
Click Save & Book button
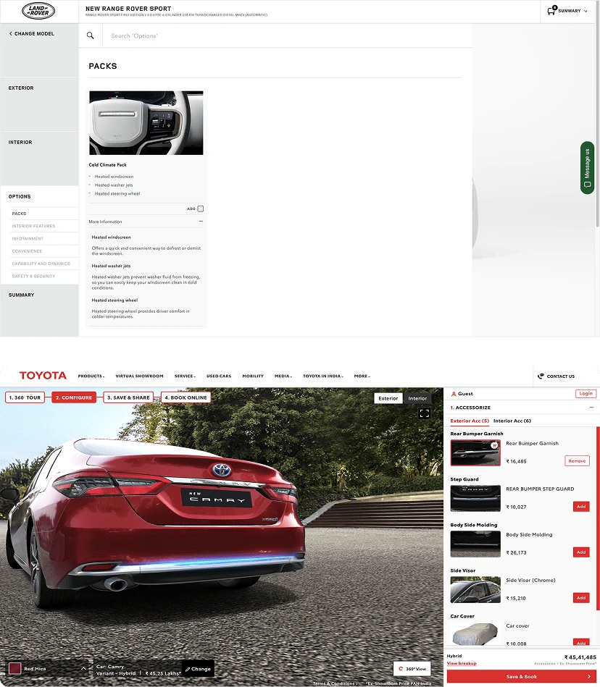[x=522, y=676]
